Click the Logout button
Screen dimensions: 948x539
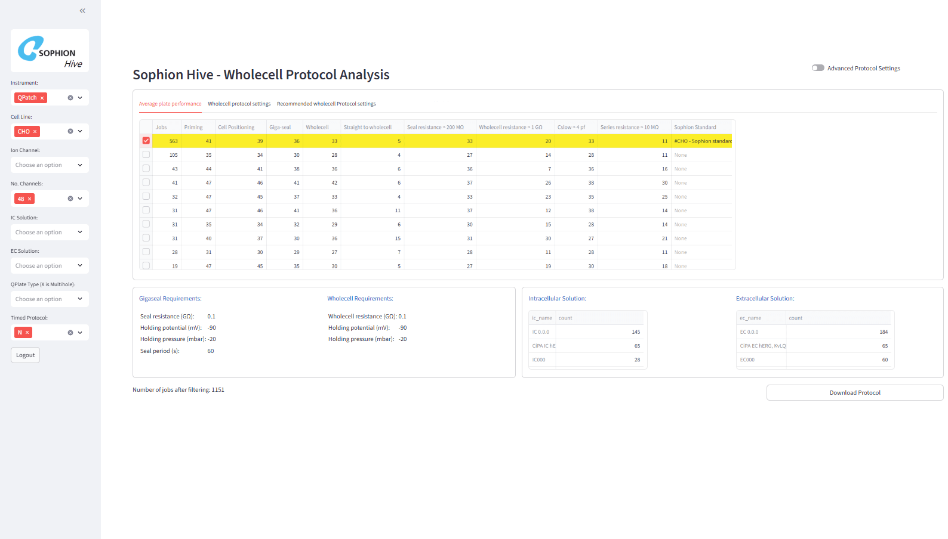click(25, 355)
